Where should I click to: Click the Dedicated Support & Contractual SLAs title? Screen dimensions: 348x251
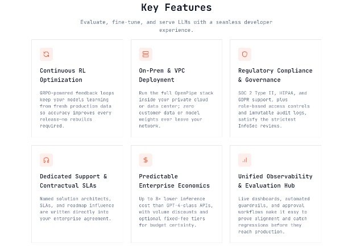(x=73, y=181)
